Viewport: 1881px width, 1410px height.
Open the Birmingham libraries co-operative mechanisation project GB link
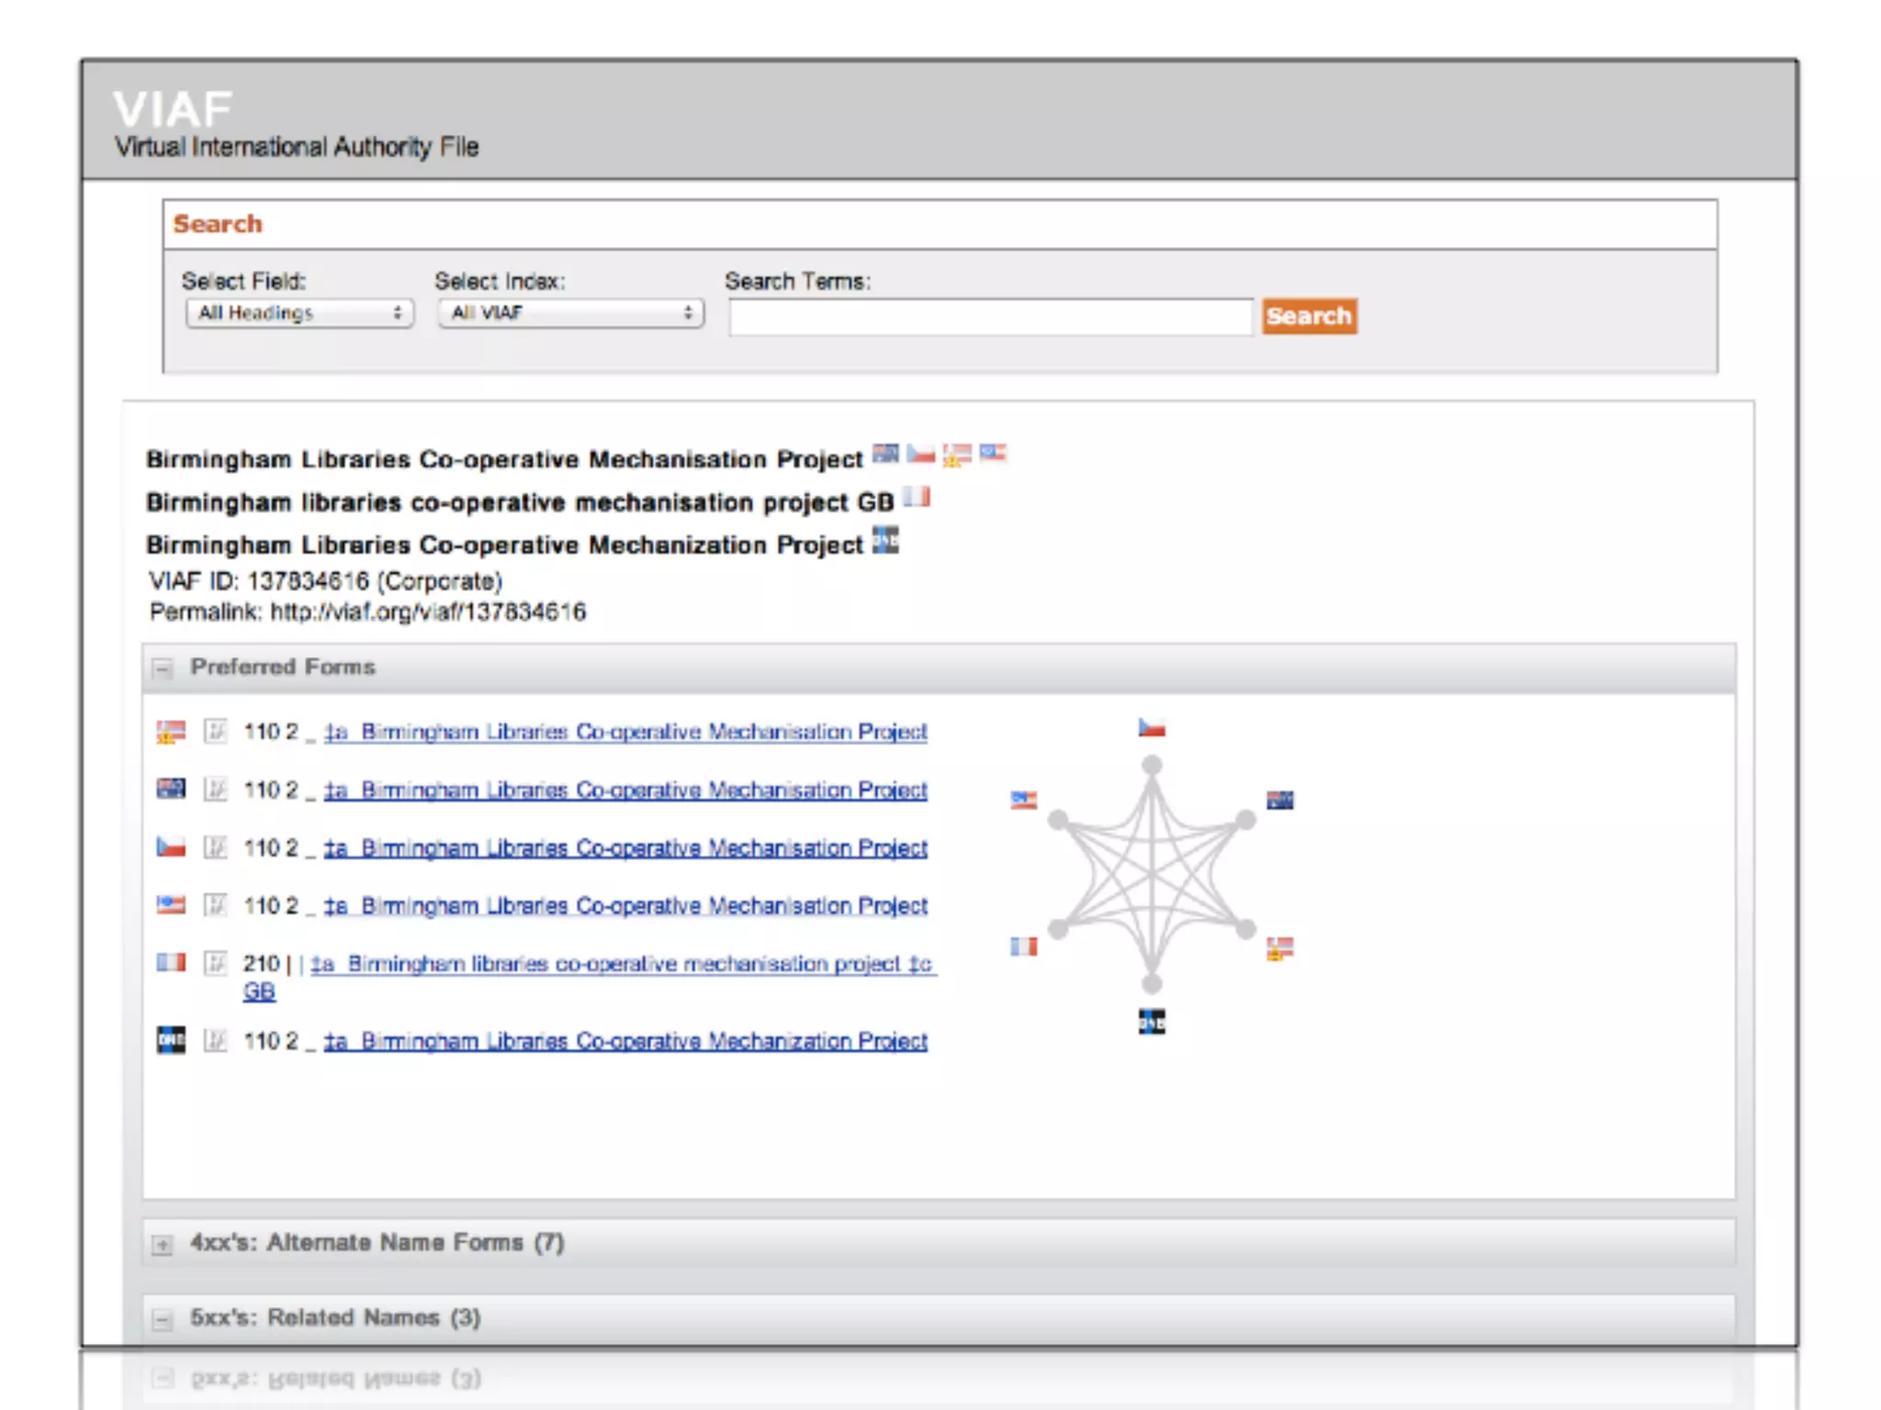[623, 964]
